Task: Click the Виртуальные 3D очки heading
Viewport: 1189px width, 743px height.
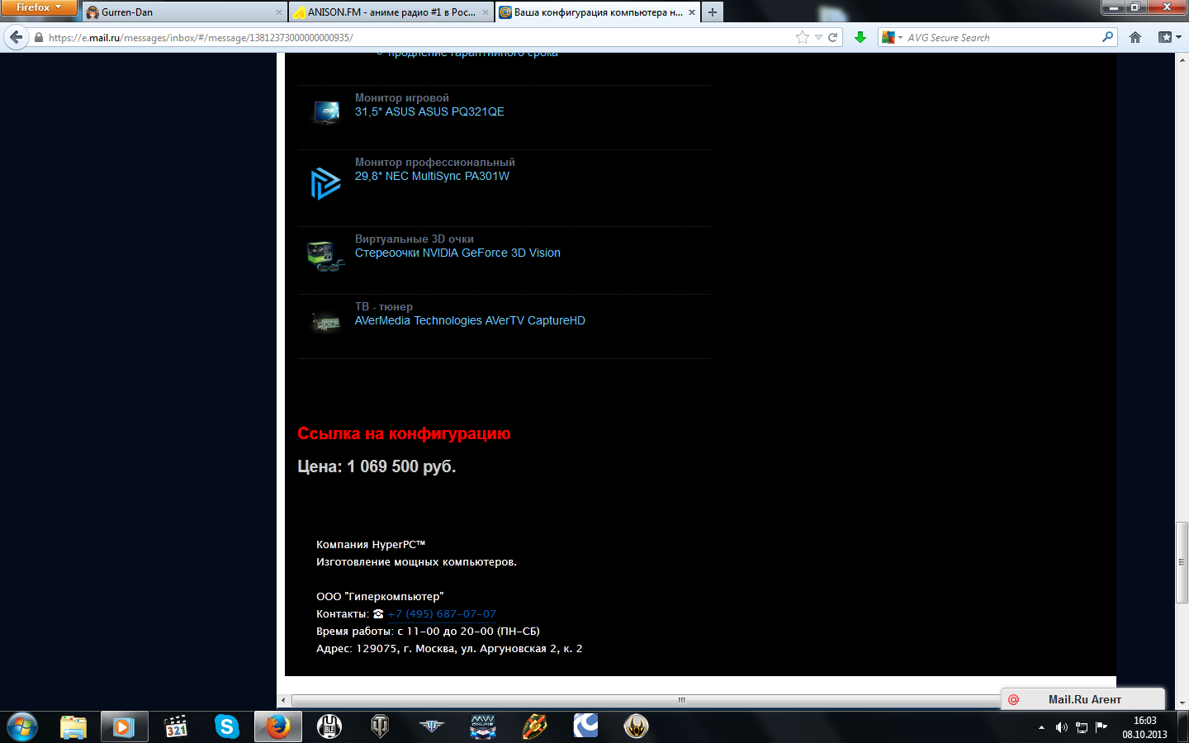Action: pyautogui.click(x=414, y=239)
